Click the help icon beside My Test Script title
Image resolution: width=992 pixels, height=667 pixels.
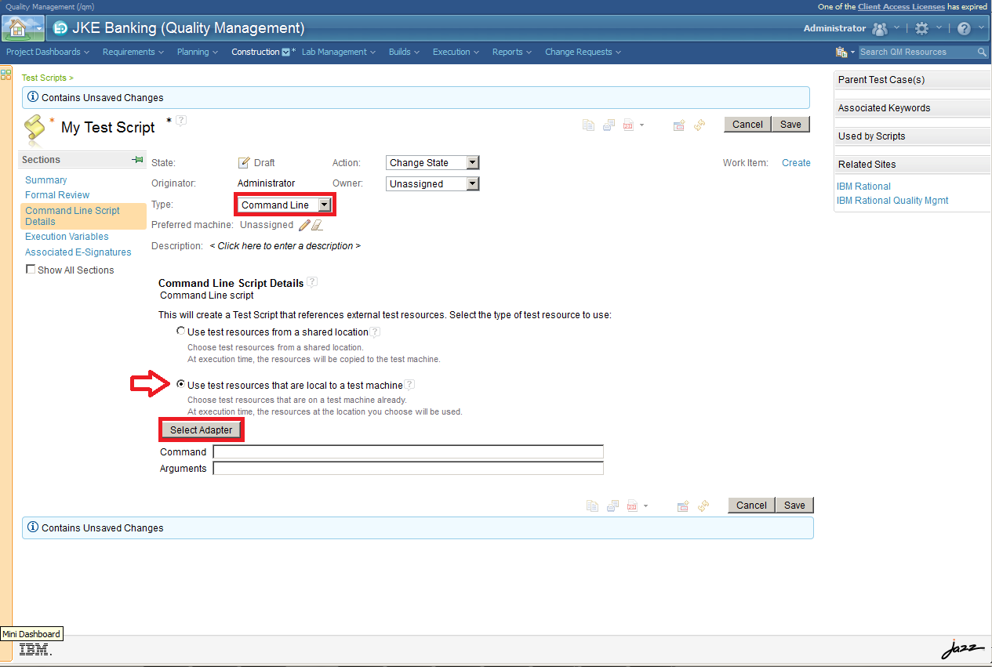pyautogui.click(x=181, y=121)
